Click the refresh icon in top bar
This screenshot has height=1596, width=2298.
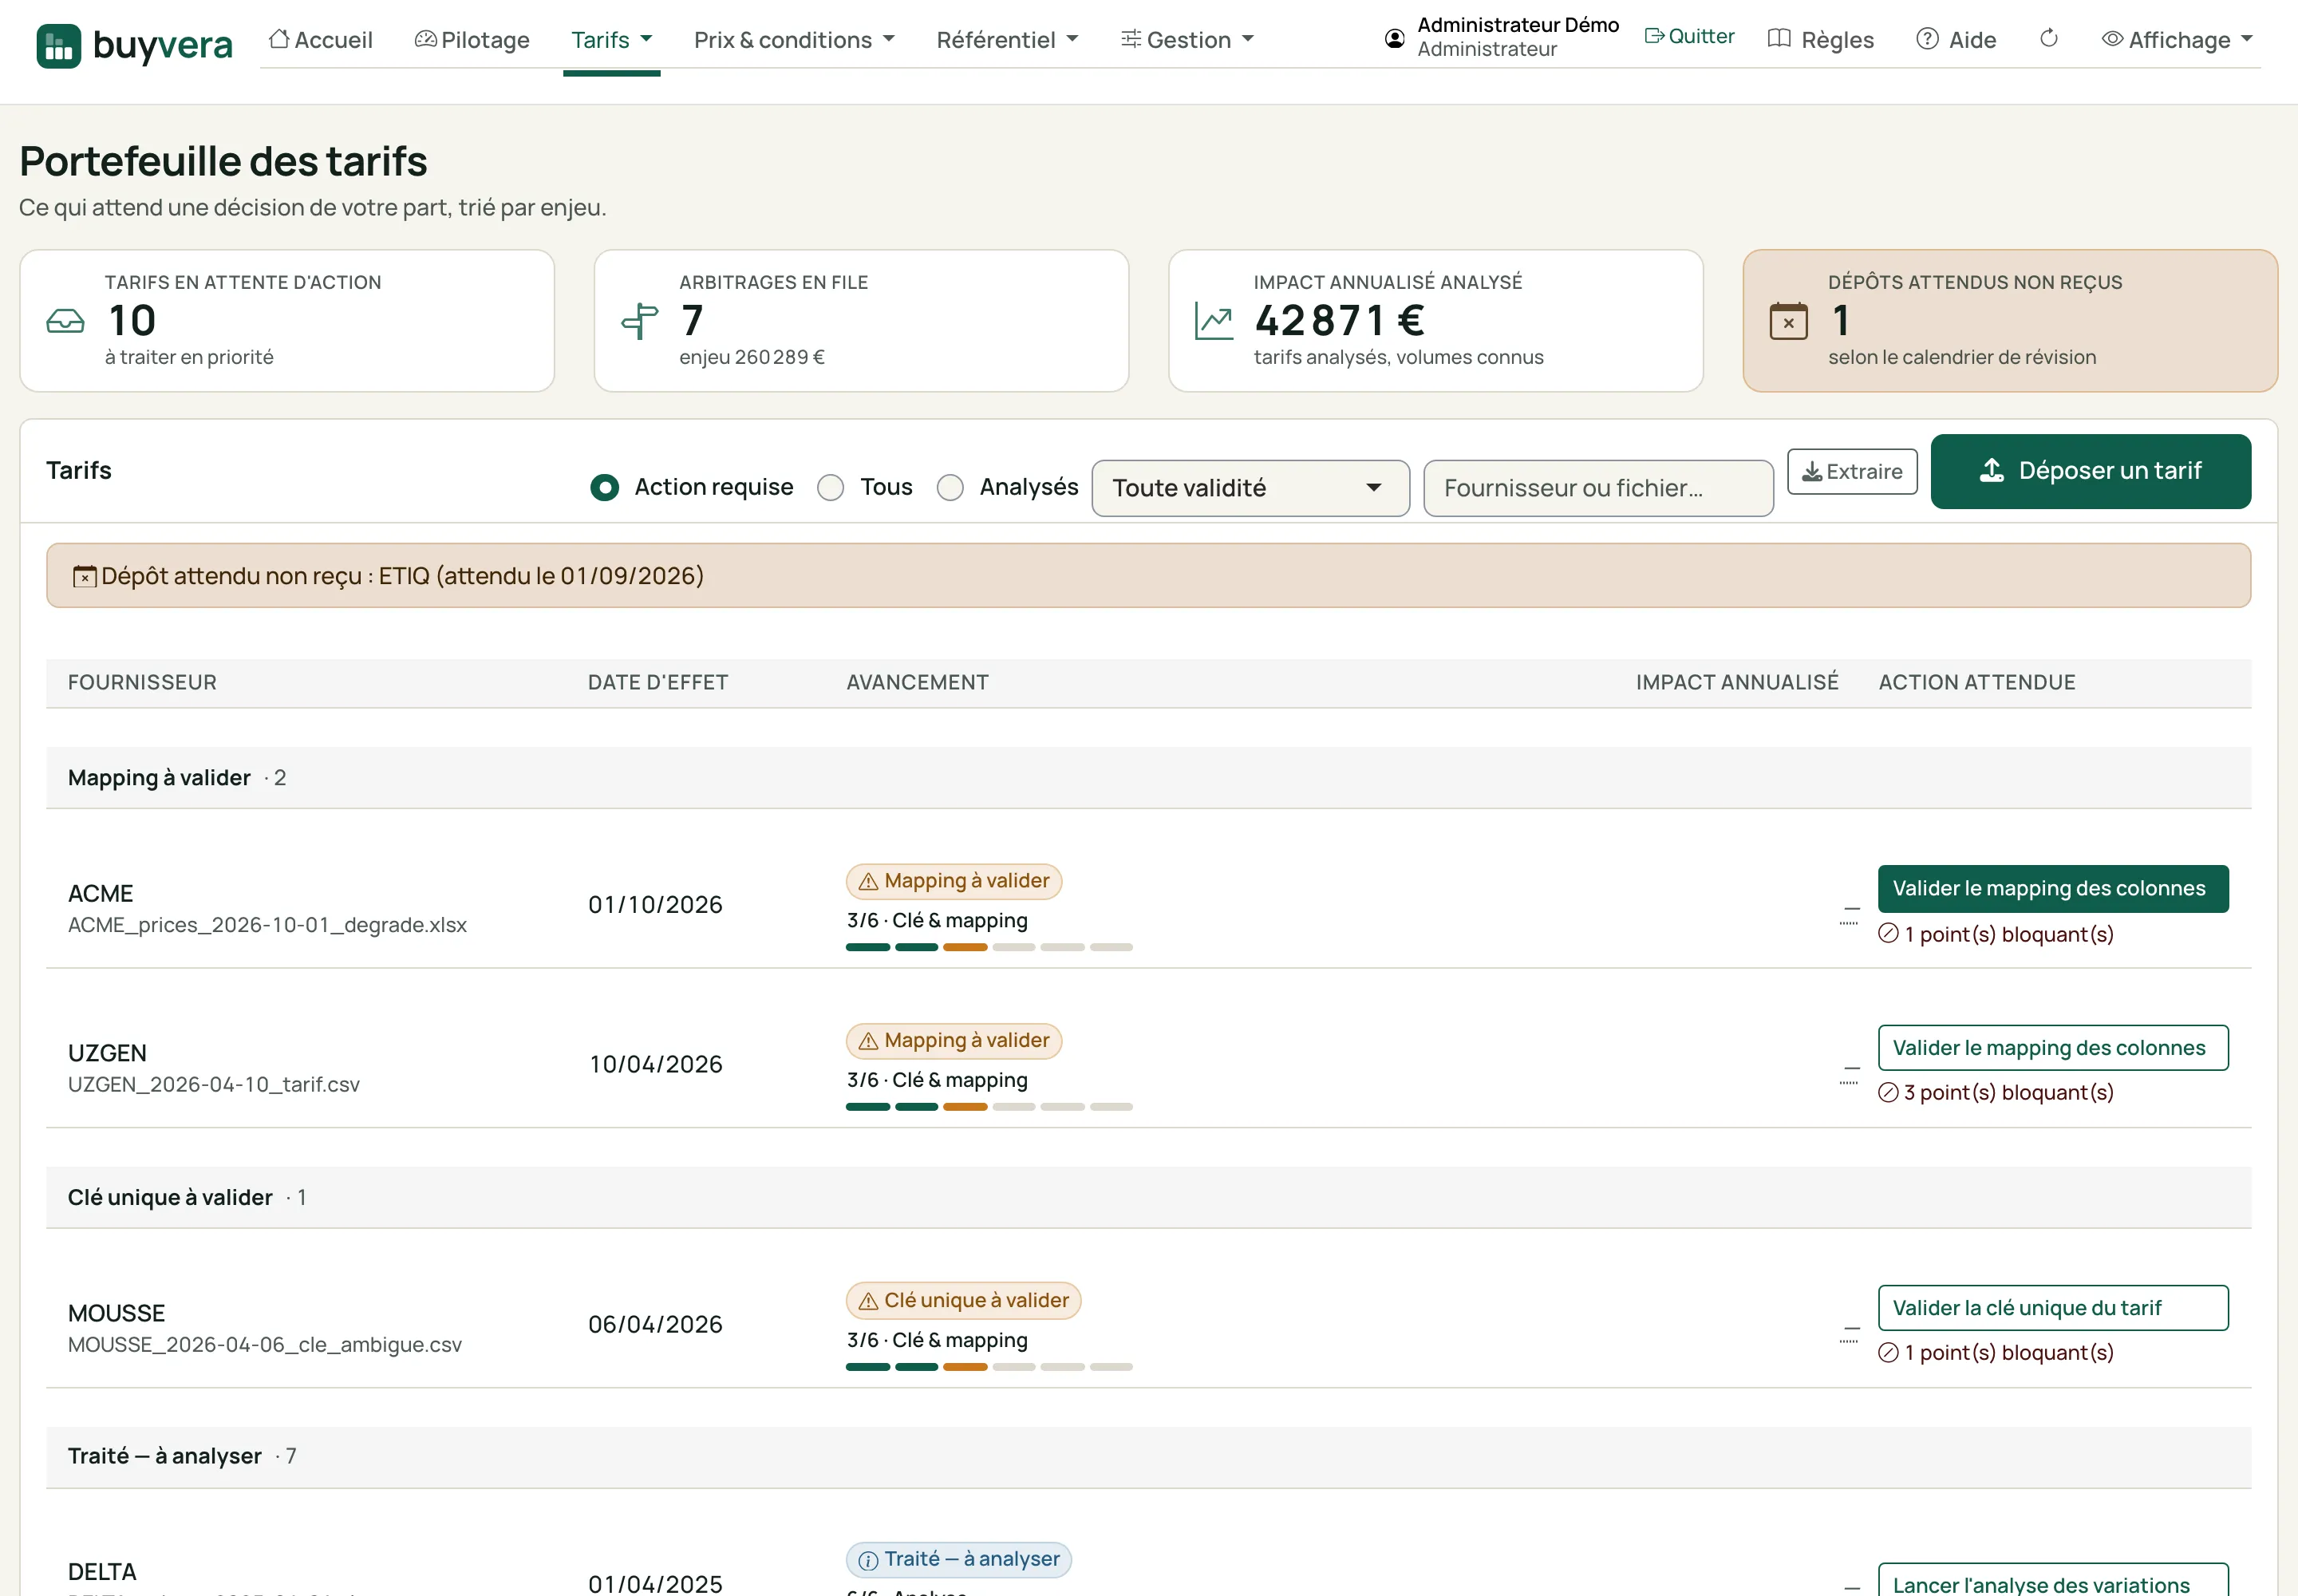point(2049,38)
